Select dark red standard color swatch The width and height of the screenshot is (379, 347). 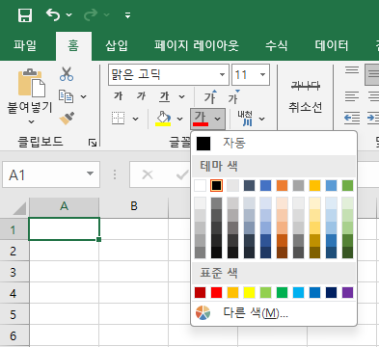[x=200, y=292]
